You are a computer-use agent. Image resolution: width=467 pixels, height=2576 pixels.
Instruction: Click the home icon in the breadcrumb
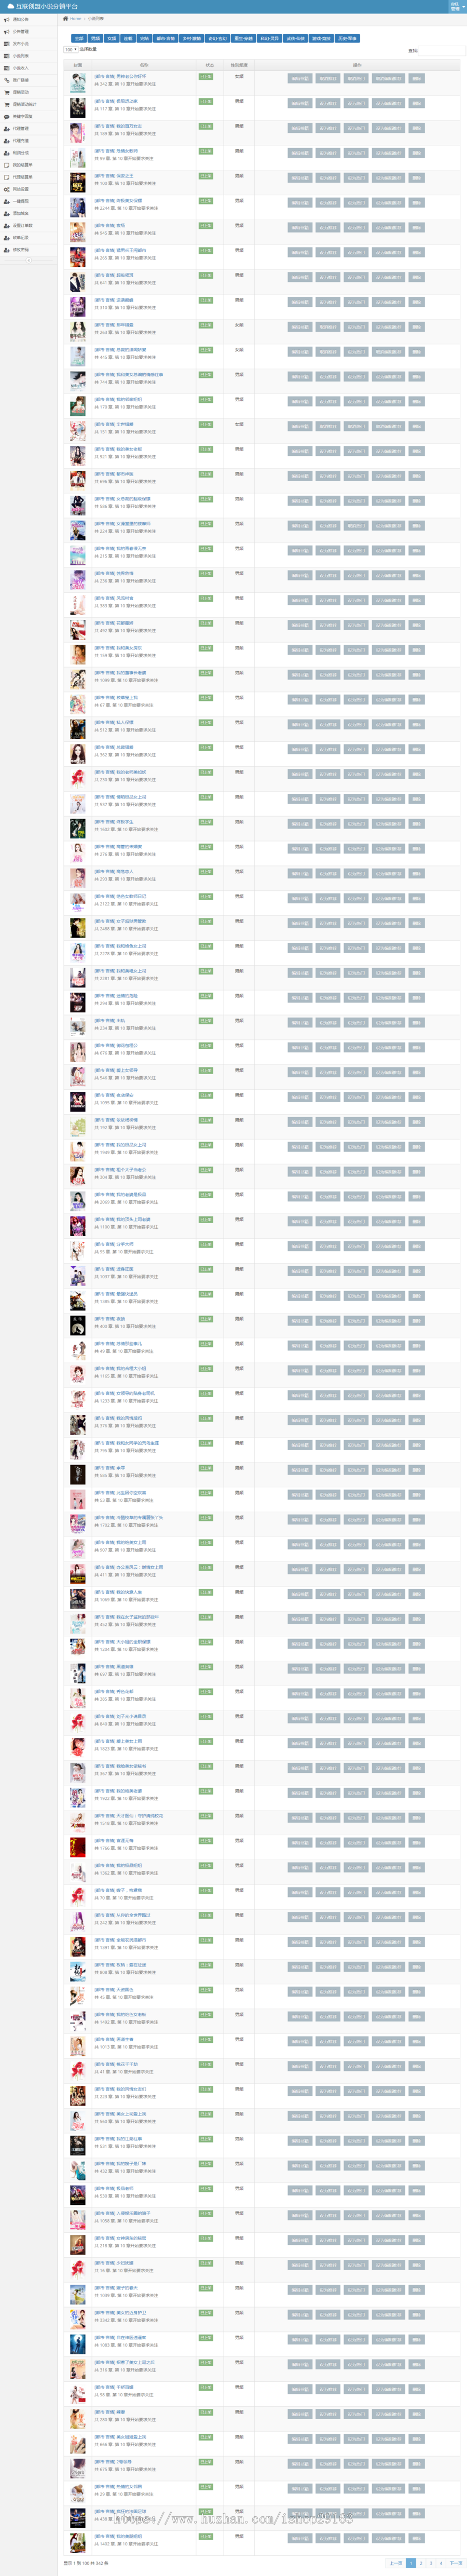[x=66, y=19]
